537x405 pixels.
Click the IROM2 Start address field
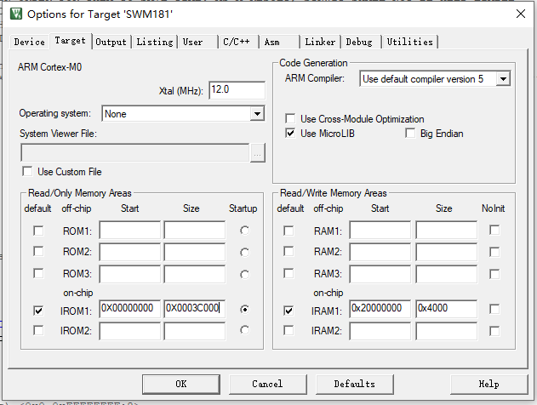pyautogui.click(x=129, y=331)
